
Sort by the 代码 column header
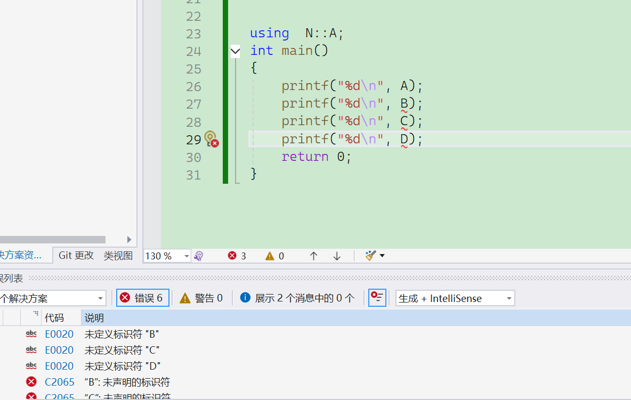click(61, 318)
